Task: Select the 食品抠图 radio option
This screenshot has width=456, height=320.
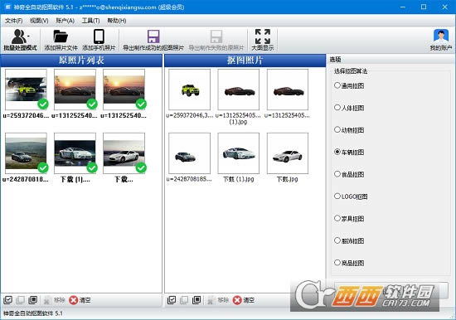Action: pyautogui.click(x=349, y=174)
